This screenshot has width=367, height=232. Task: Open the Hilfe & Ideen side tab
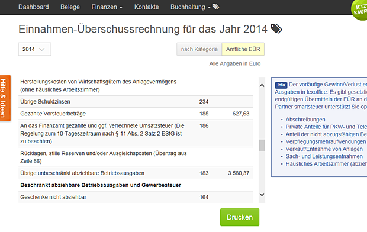coord(5,98)
